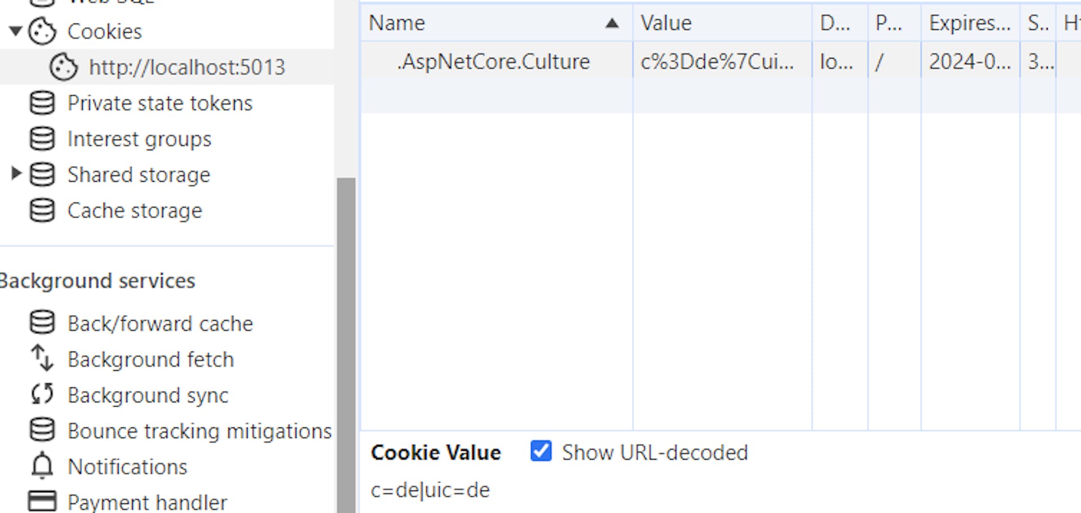
Task: Open Cache storage section
Action: click(135, 210)
